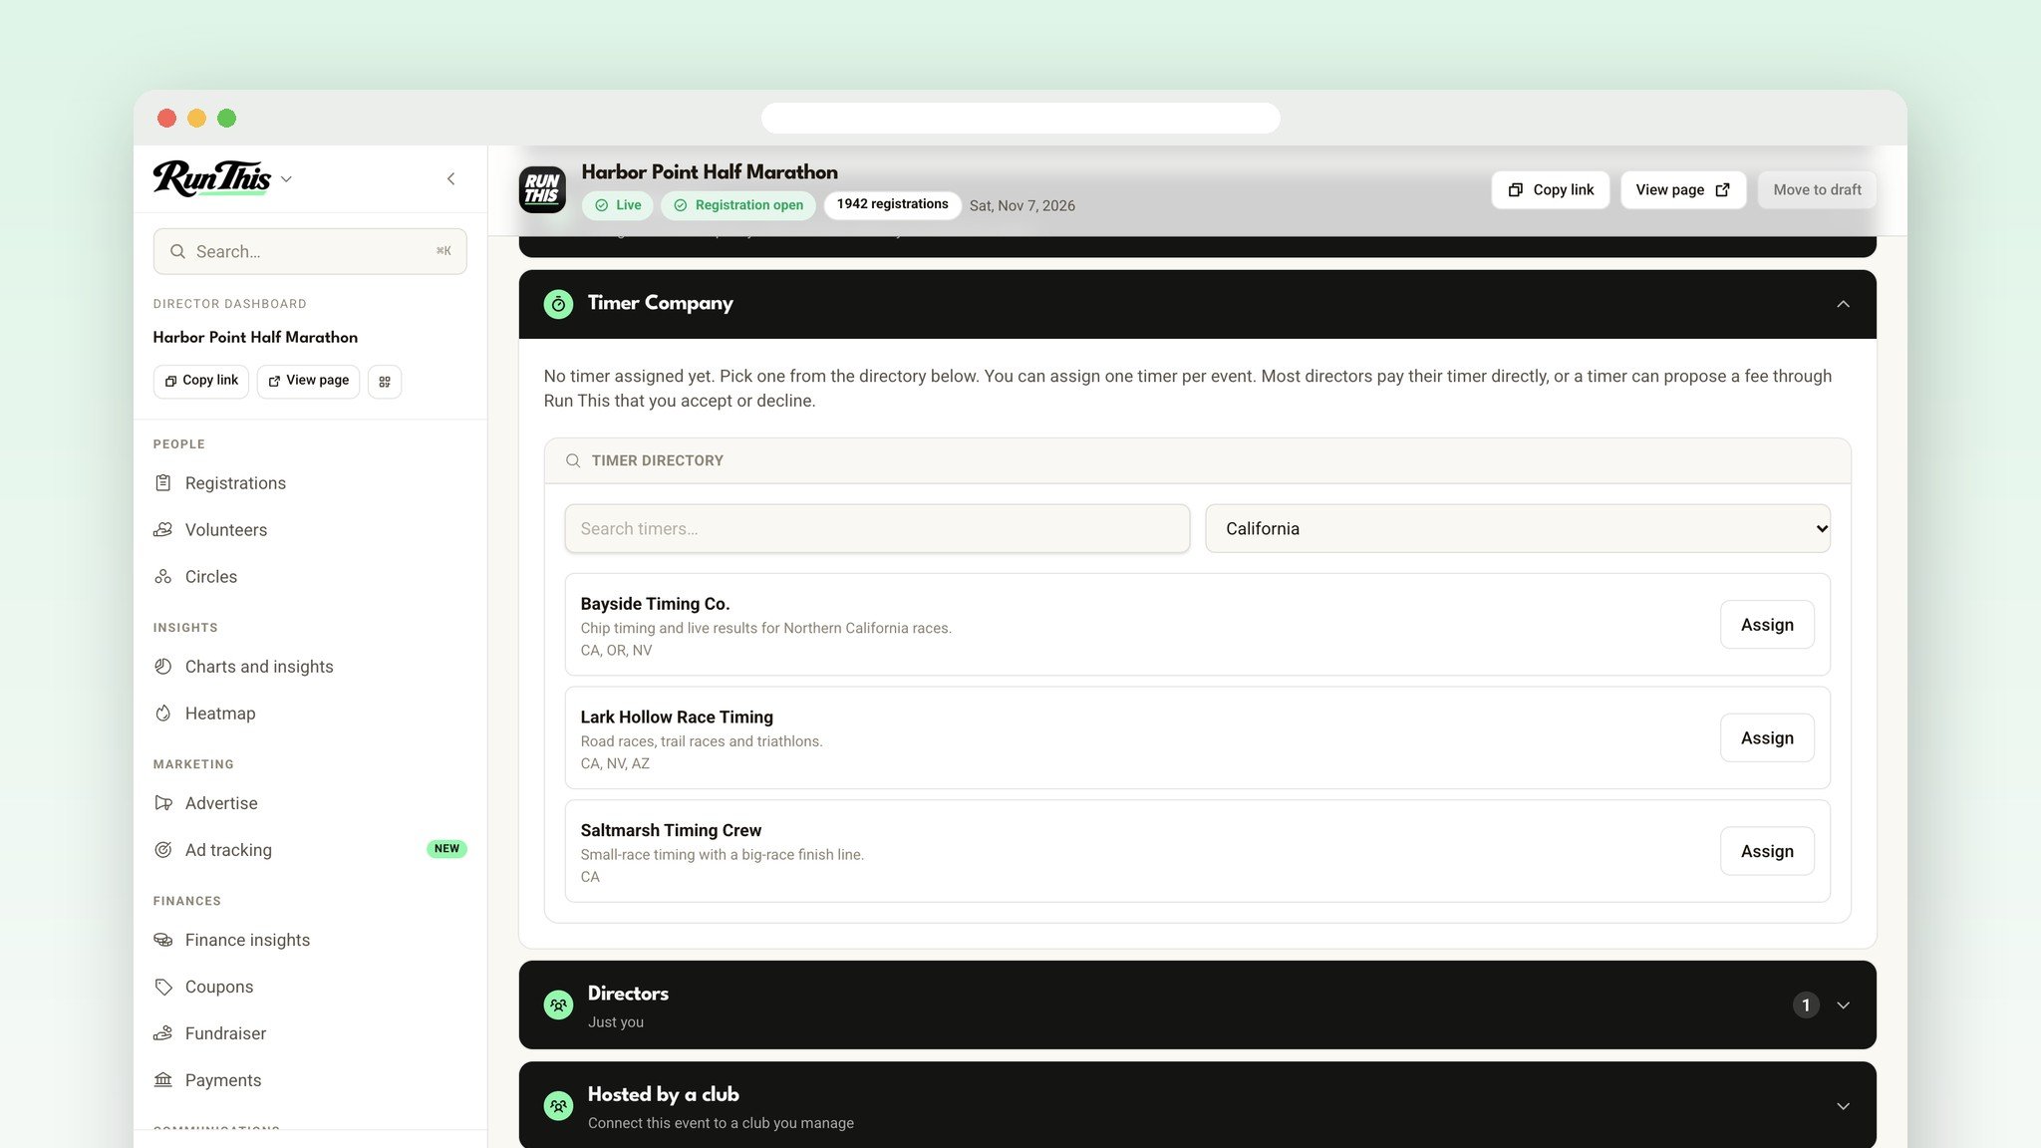Click the 1942 registrations badge

(892, 204)
